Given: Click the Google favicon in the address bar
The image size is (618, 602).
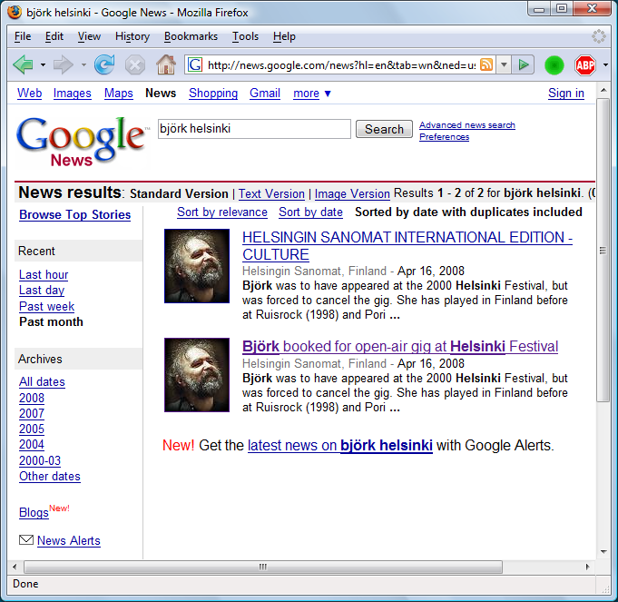Looking at the screenshot, I should point(195,64).
